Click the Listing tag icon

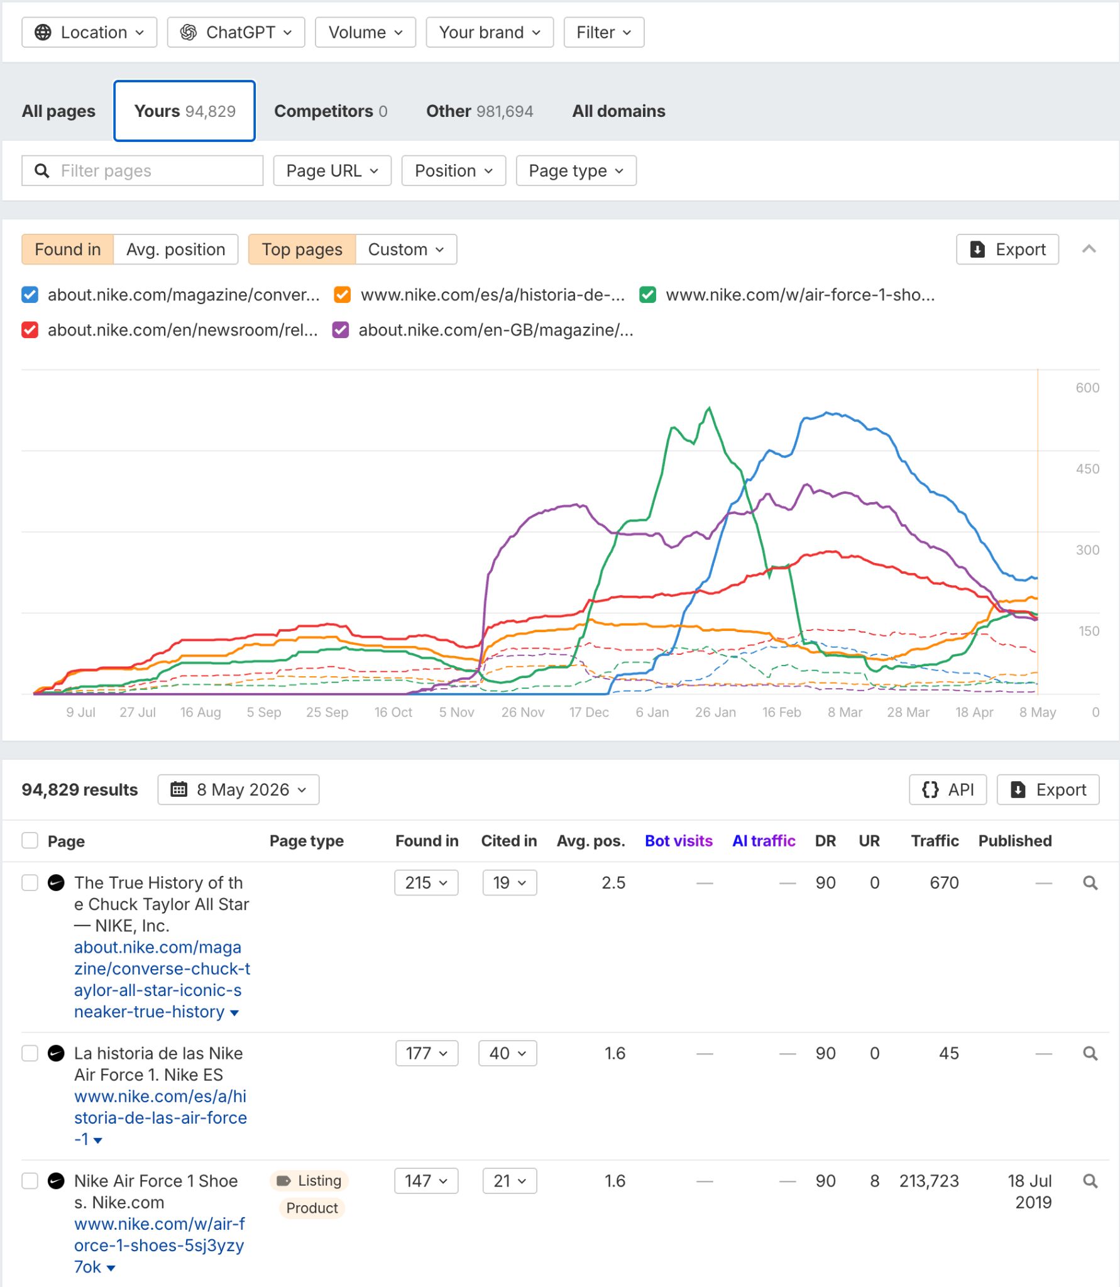284,1181
